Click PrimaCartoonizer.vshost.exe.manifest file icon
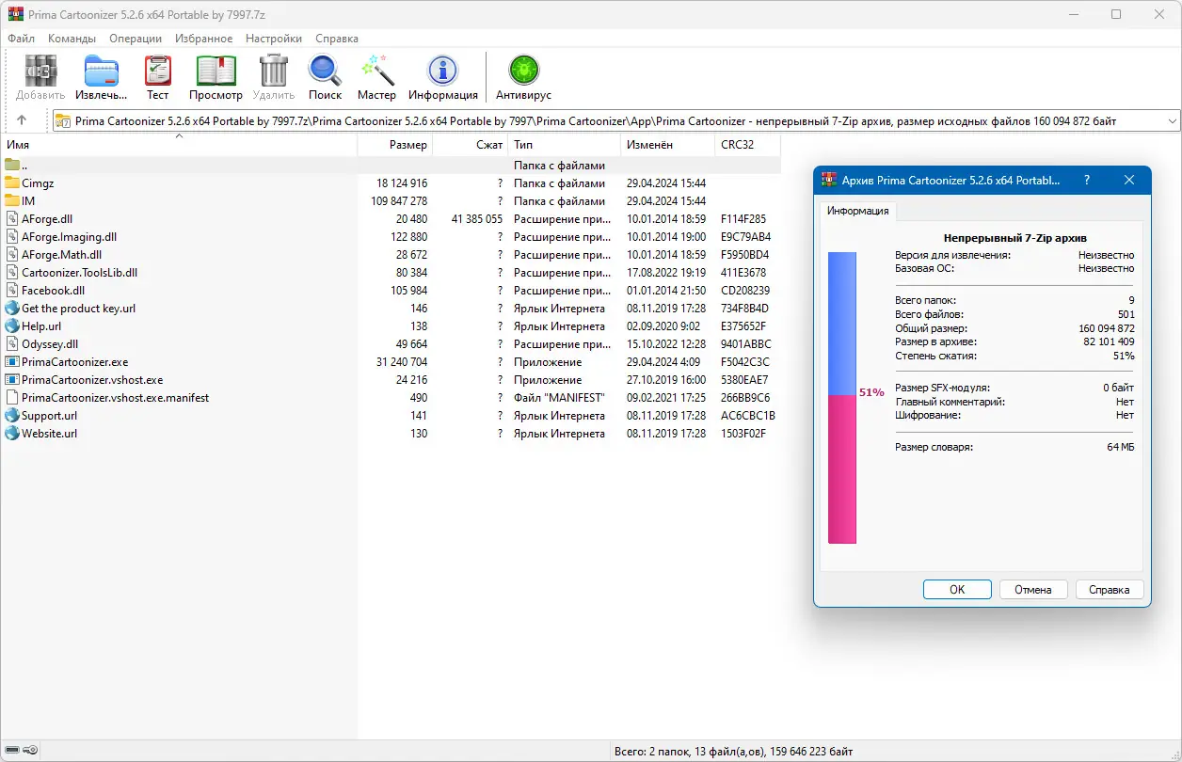Viewport: 1182px width, 762px height. [x=12, y=398]
